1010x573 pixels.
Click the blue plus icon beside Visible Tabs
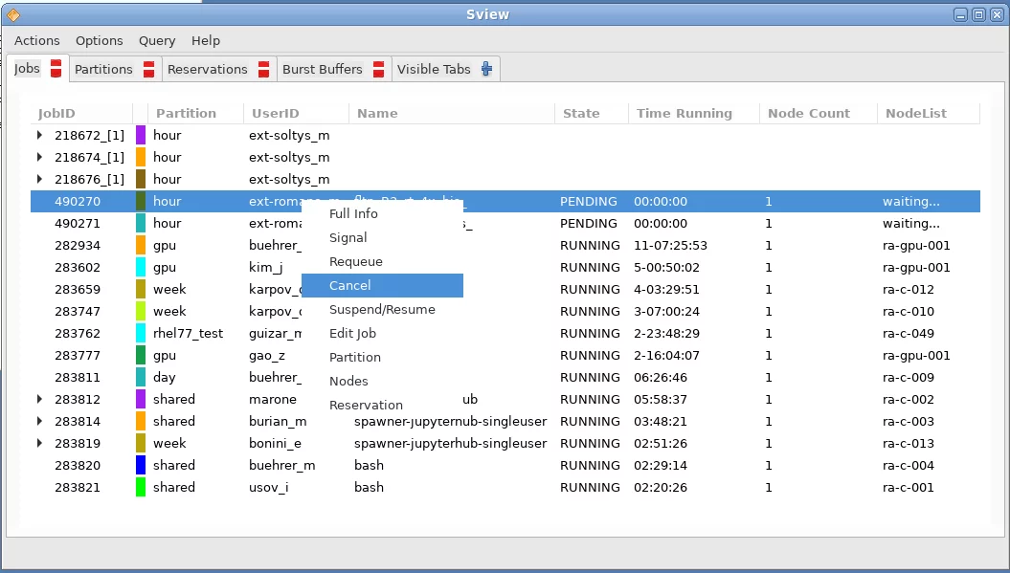pos(484,68)
